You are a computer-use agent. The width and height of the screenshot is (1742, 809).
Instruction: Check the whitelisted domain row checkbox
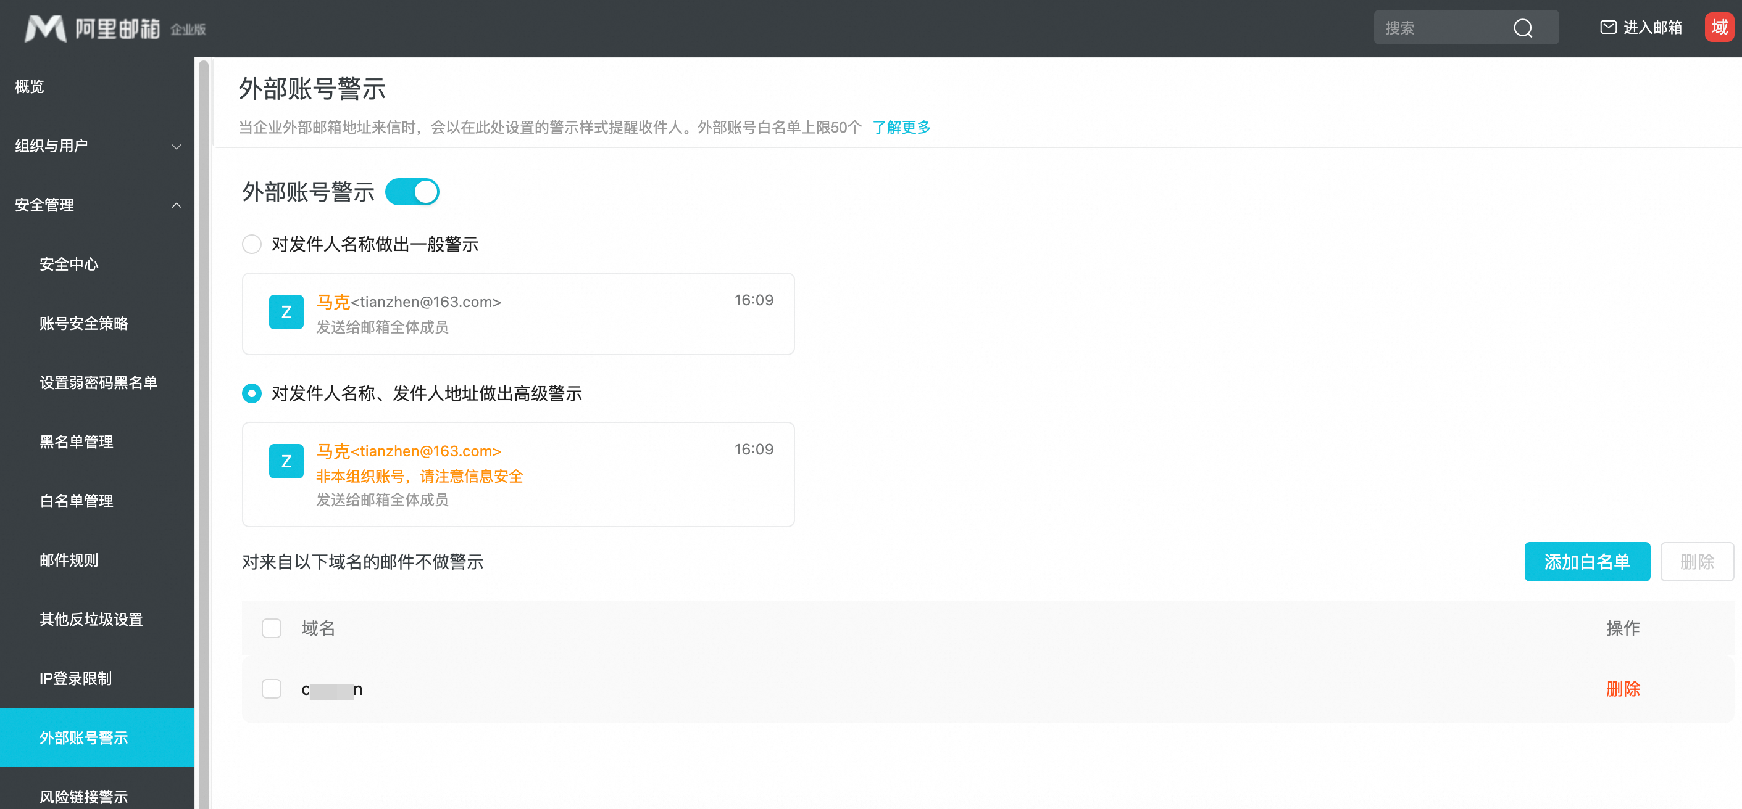tap(271, 689)
